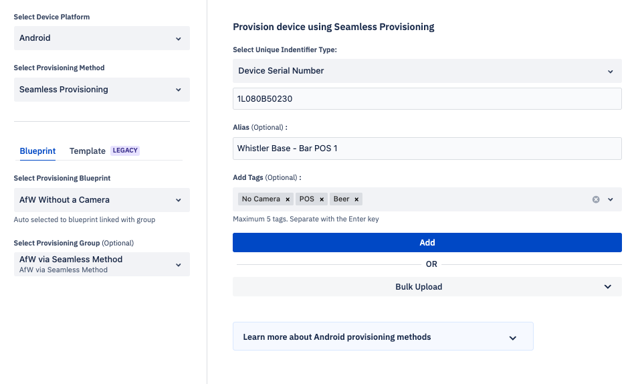634x384 pixels.
Task: Click the LEGACY badge
Action: 125,151
